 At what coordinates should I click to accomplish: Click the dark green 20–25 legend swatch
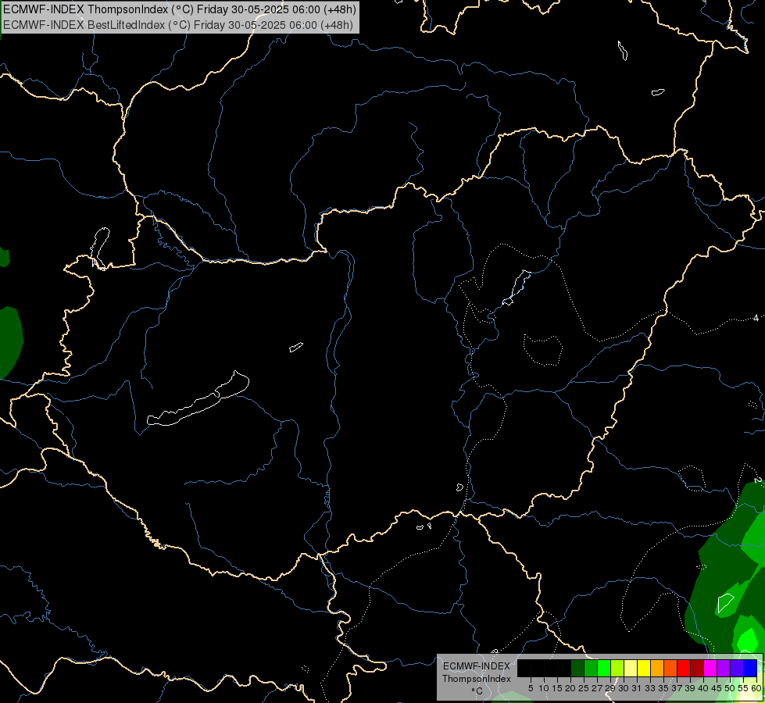click(x=577, y=668)
